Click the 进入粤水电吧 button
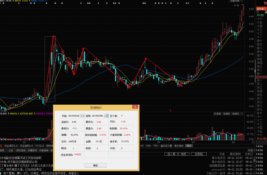 click(177, 154)
